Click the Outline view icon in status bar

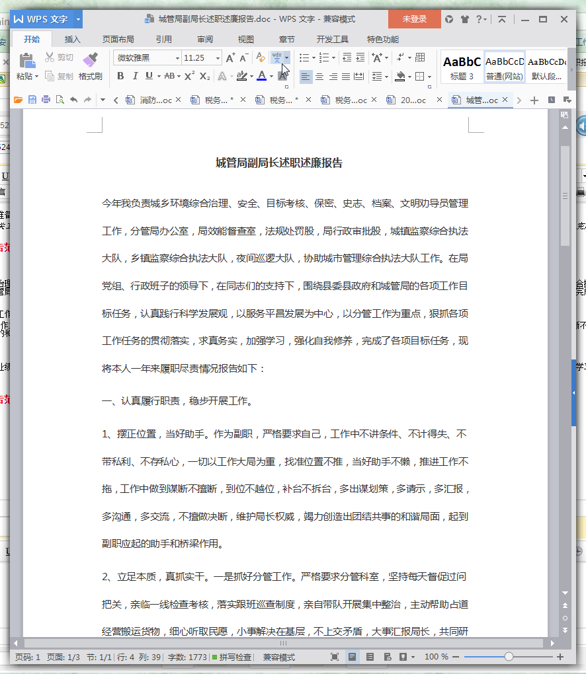click(x=370, y=657)
